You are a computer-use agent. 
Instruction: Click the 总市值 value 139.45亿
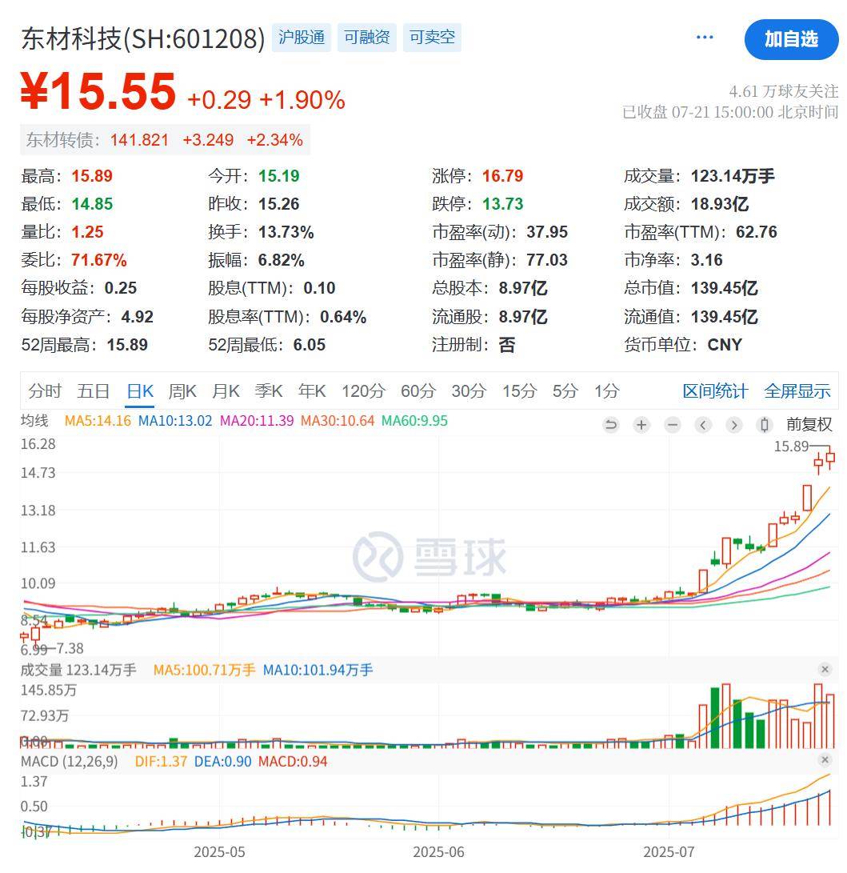click(725, 288)
